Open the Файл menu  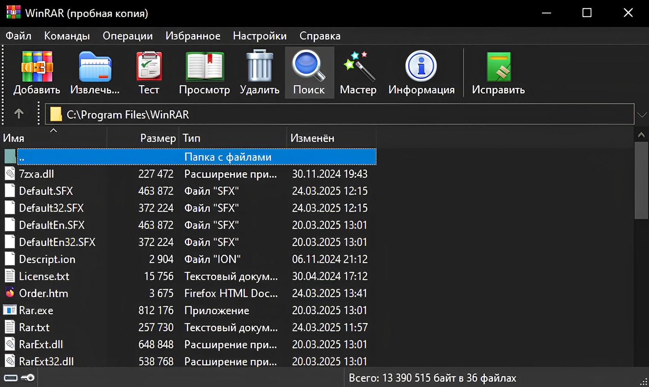pyautogui.click(x=18, y=36)
